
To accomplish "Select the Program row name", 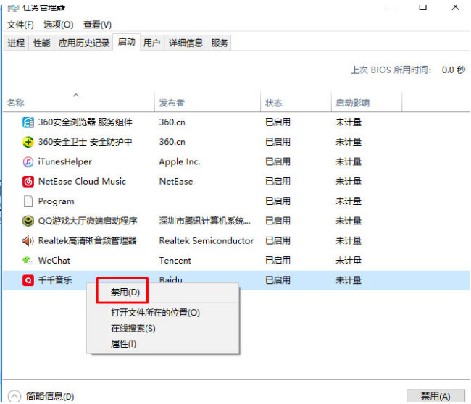I will (57, 201).
